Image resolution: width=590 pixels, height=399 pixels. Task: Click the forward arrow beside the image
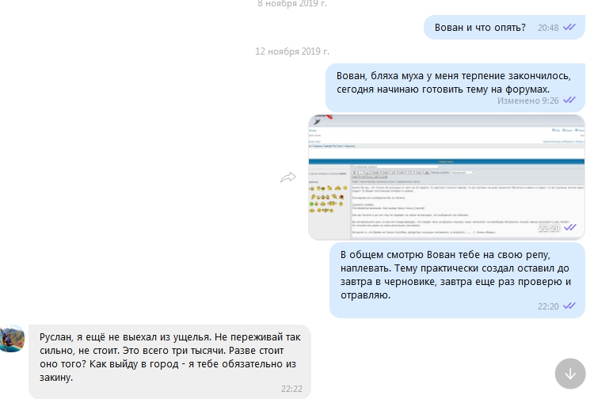pos(288,178)
